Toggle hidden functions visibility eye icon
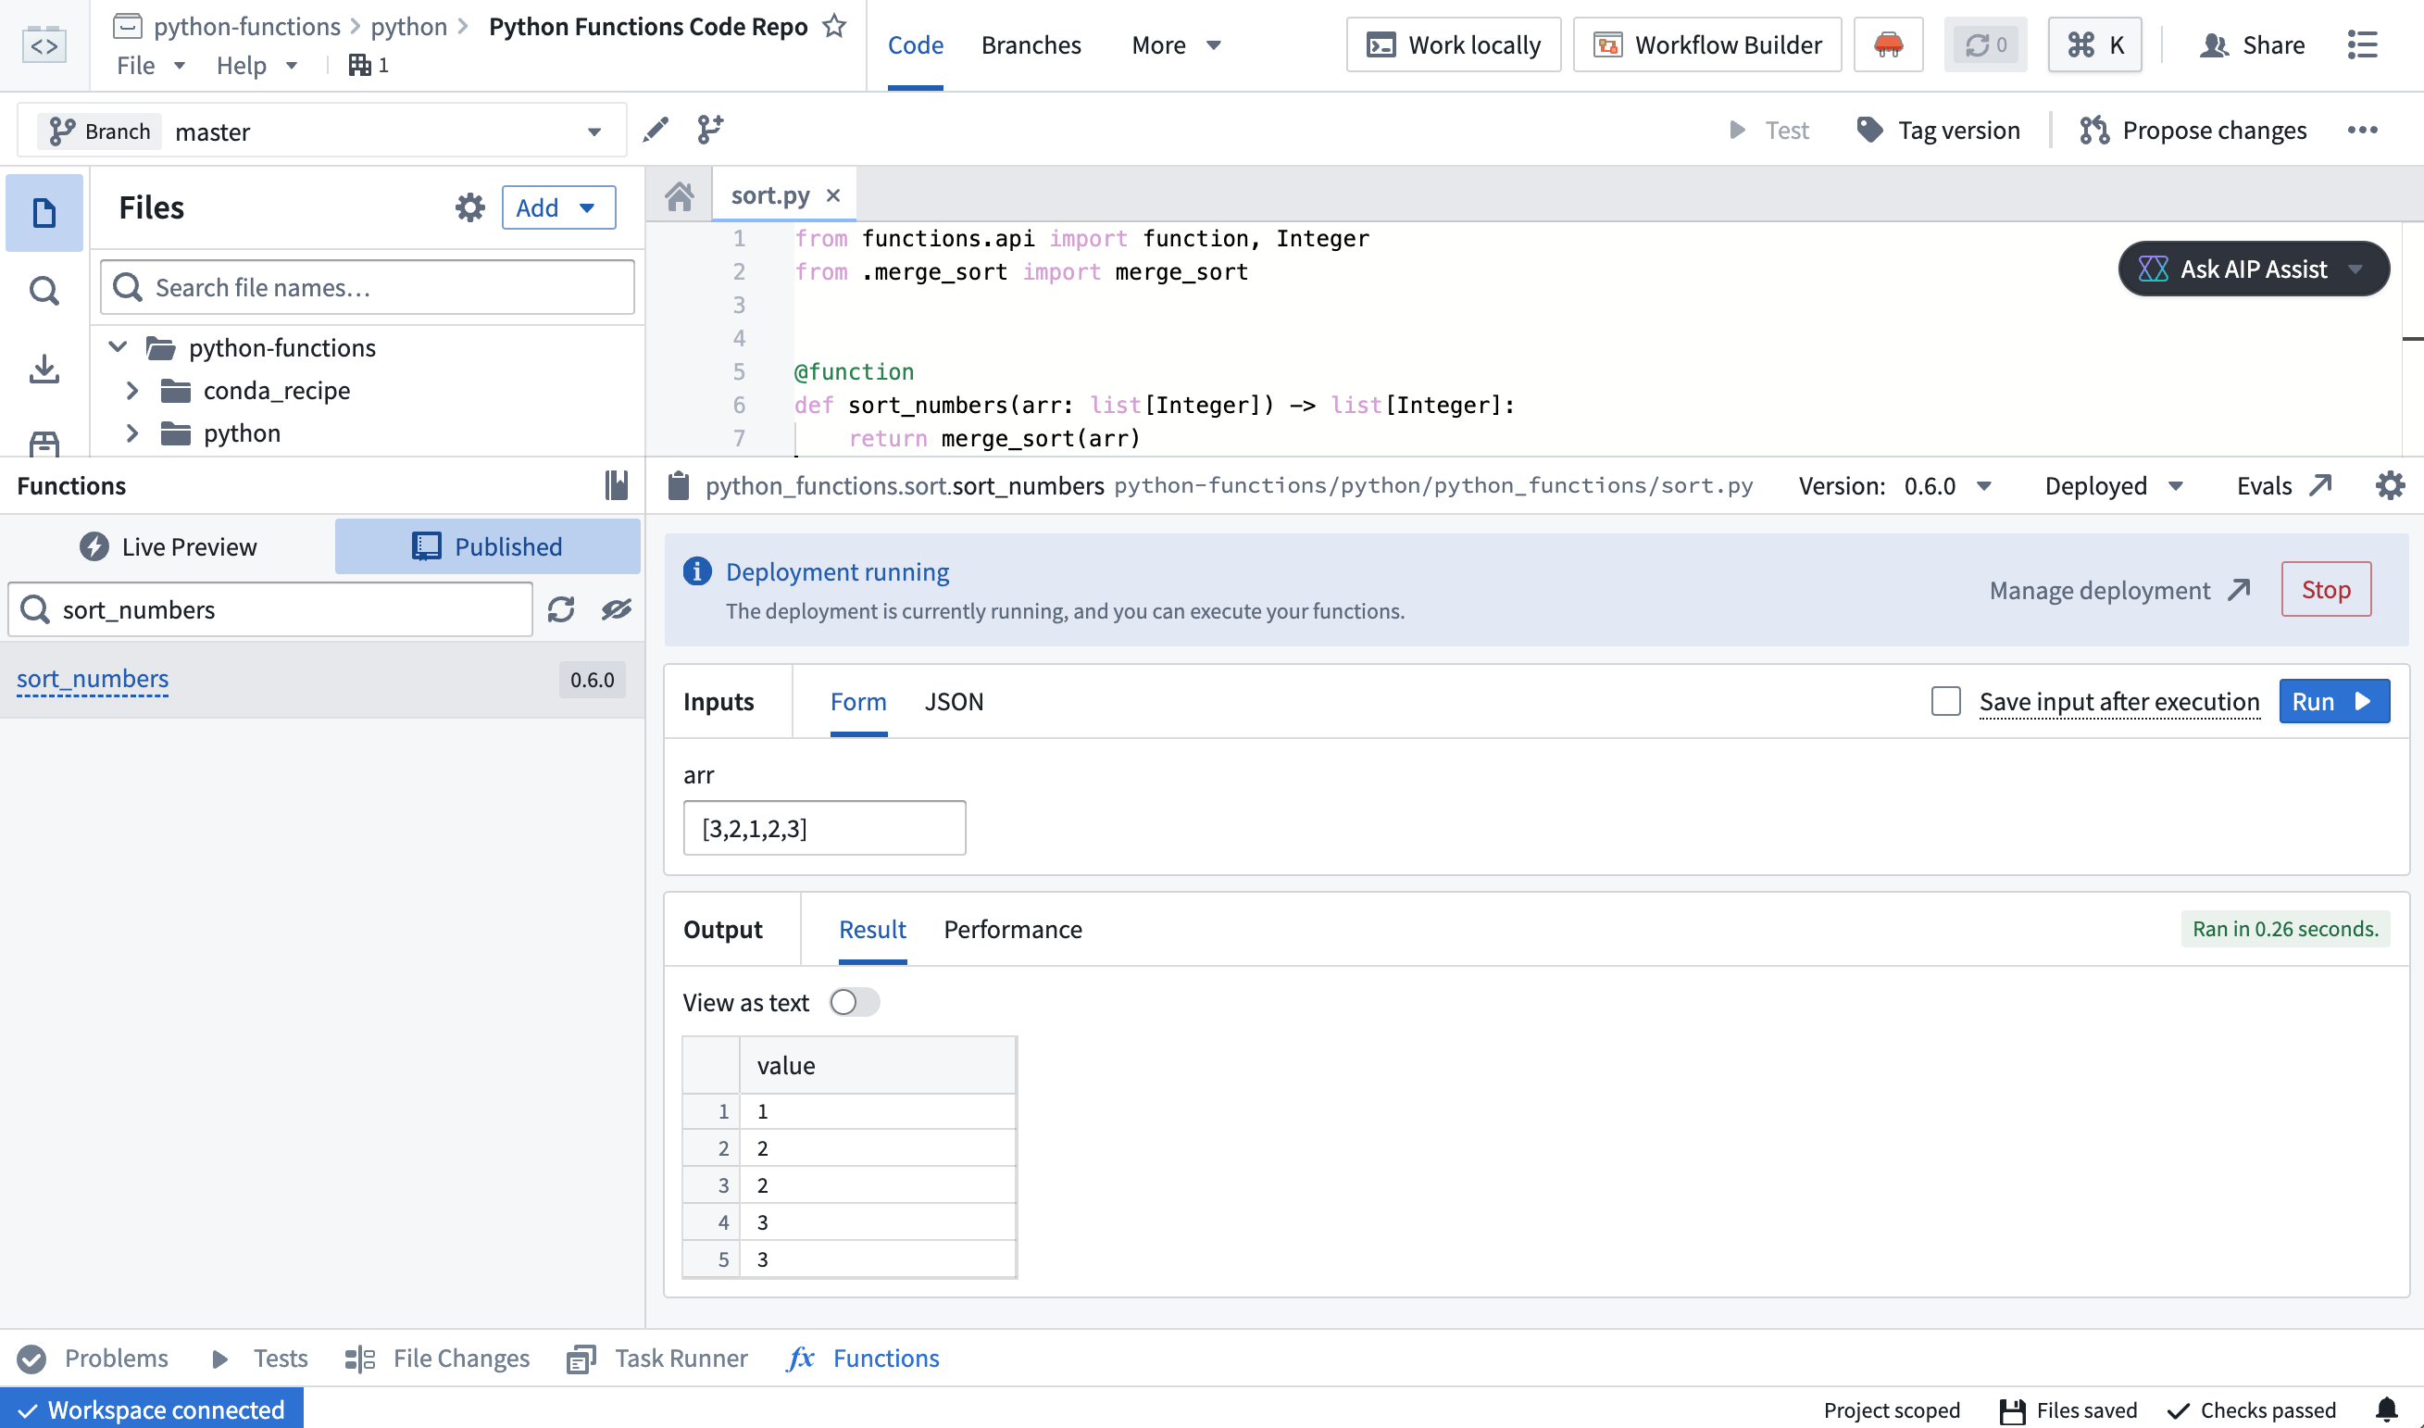This screenshot has width=2424, height=1428. [617, 609]
